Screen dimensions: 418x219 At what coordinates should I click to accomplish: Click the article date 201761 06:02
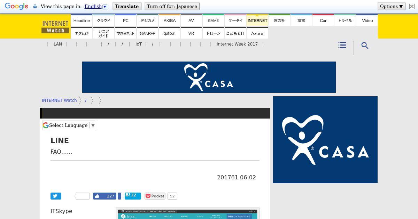[x=237, y=177]
